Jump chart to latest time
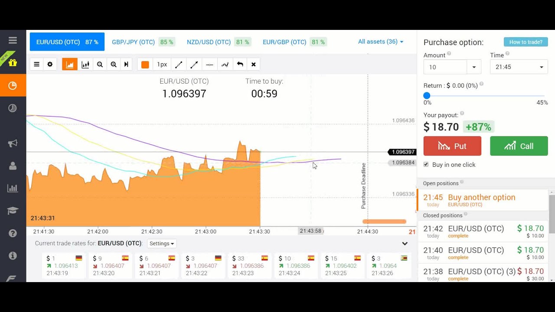This screenshot has height=312, width=555. 126,65
